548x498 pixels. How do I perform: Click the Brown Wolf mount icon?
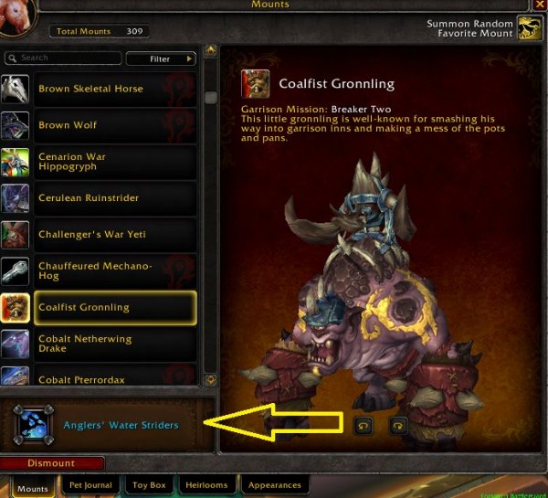pos(15,125)
